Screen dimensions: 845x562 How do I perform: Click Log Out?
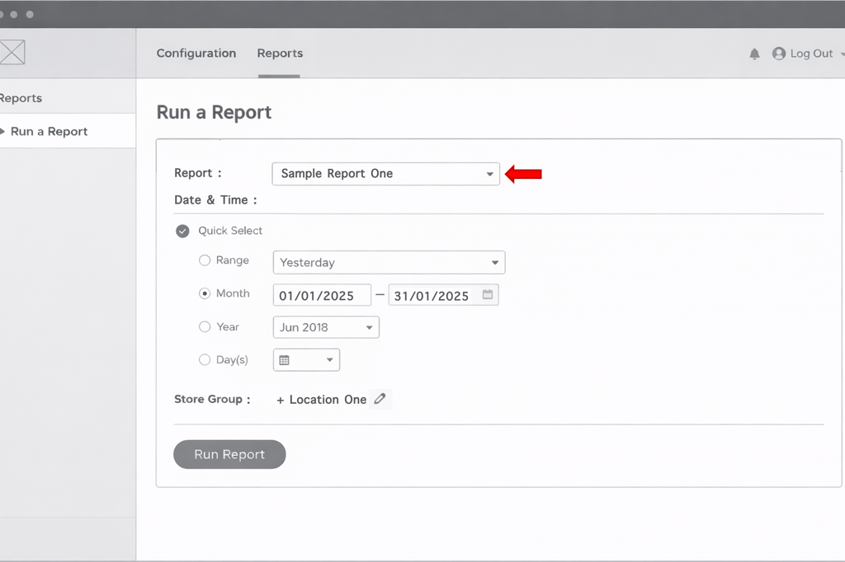811,53
